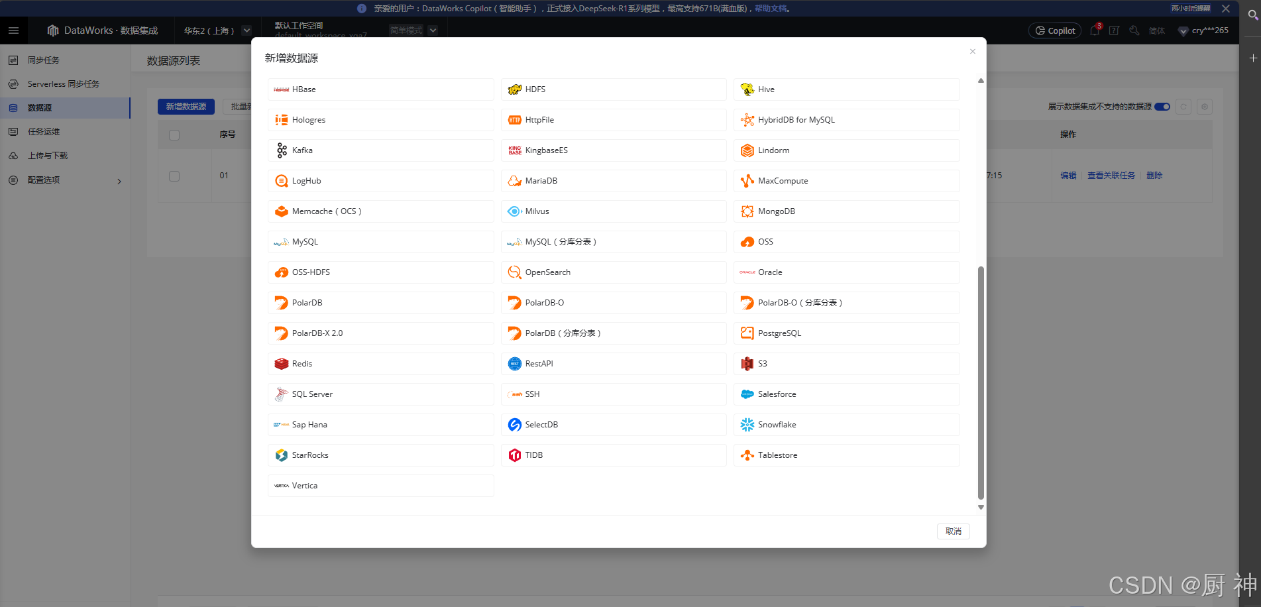
Task: Select the Oracle data source
Action: [847, 272]
